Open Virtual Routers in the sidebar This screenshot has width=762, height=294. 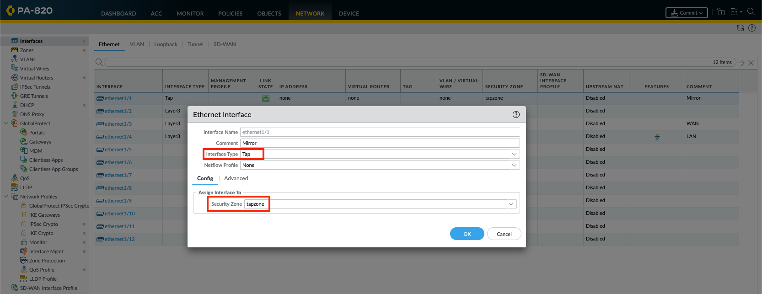[36, 78]
